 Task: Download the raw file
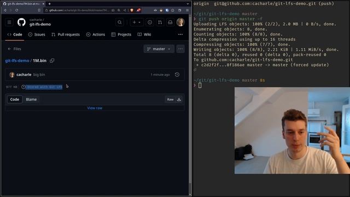[x=179, y=100]
